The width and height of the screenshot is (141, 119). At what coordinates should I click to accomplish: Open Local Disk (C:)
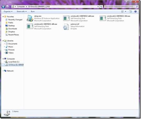(14, 62)
